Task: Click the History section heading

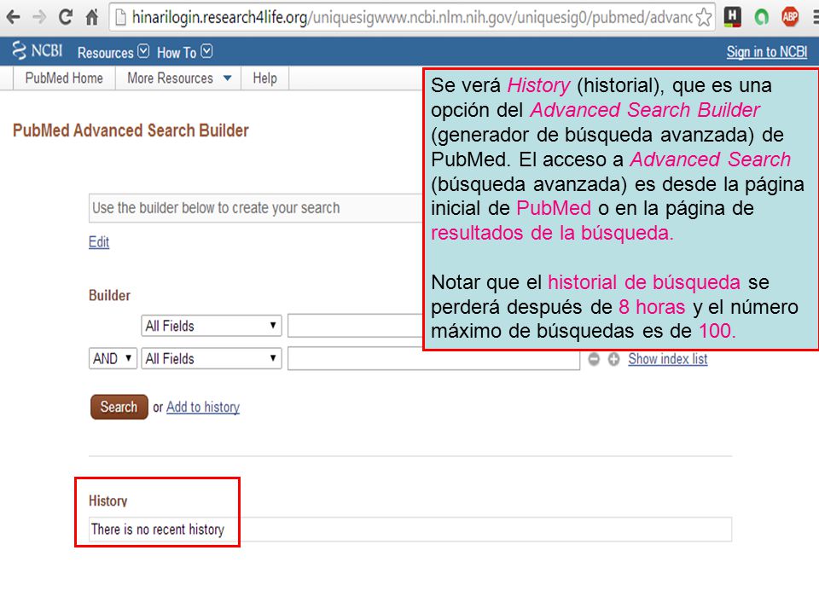Action: coord(108,501)
